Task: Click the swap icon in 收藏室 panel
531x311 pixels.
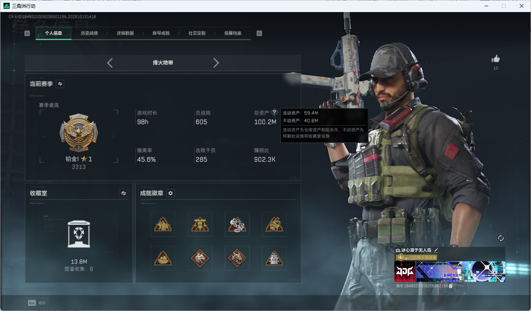Action: (123, 193)
